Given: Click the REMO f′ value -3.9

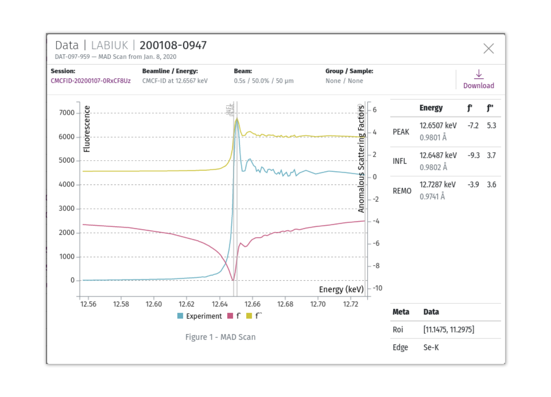Looking at the screenshot, I should (473, 185).
